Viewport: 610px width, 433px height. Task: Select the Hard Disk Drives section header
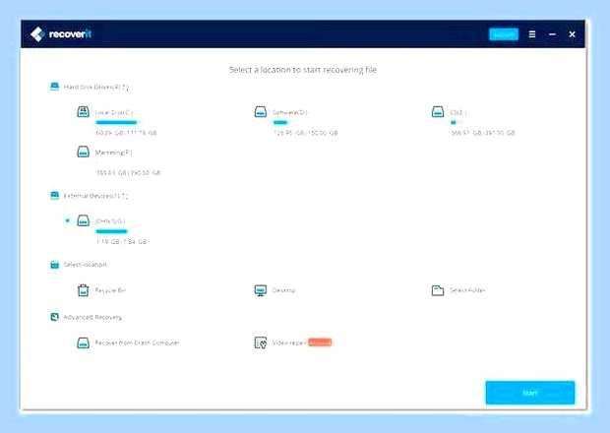(x=96, y=88)
